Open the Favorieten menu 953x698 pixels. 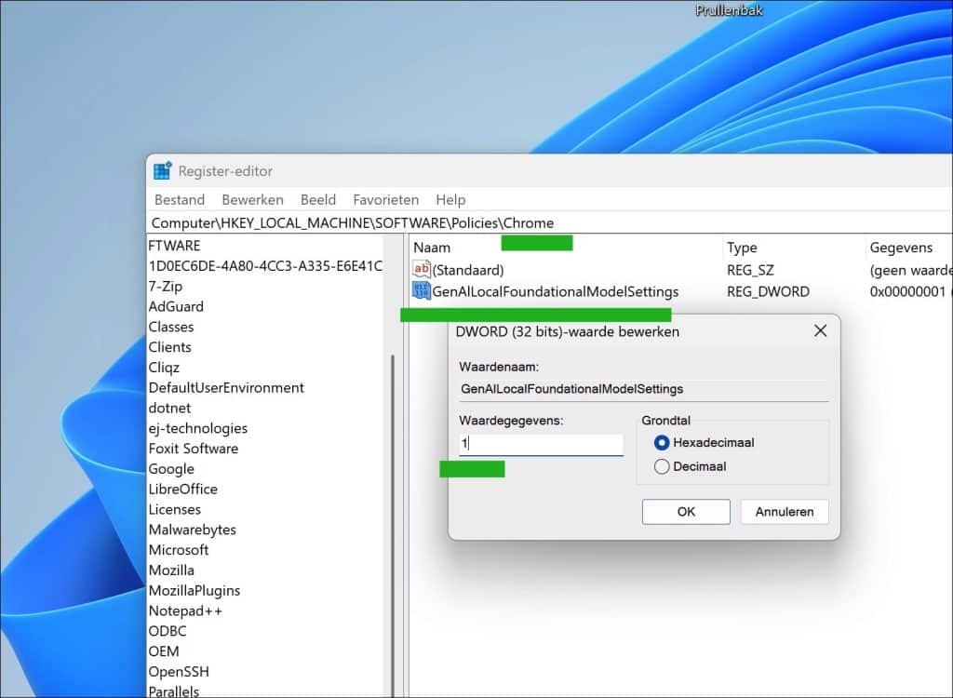385,199
